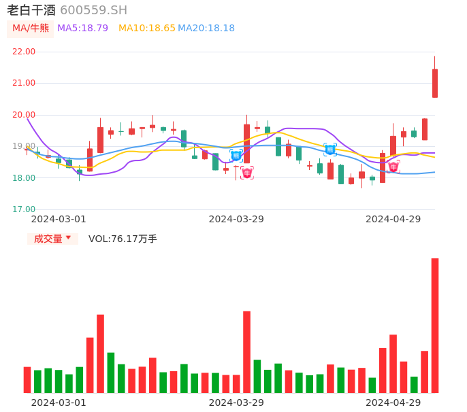The width and height of the screenshot is (467, 412).
Task: Click the 2024-03-29 date on the price chart
Action: 236,219
